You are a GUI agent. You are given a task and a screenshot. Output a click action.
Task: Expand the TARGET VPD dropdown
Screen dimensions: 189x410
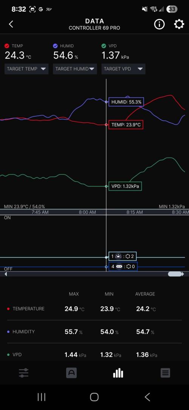pyautogui.click(x=123, y=69)
